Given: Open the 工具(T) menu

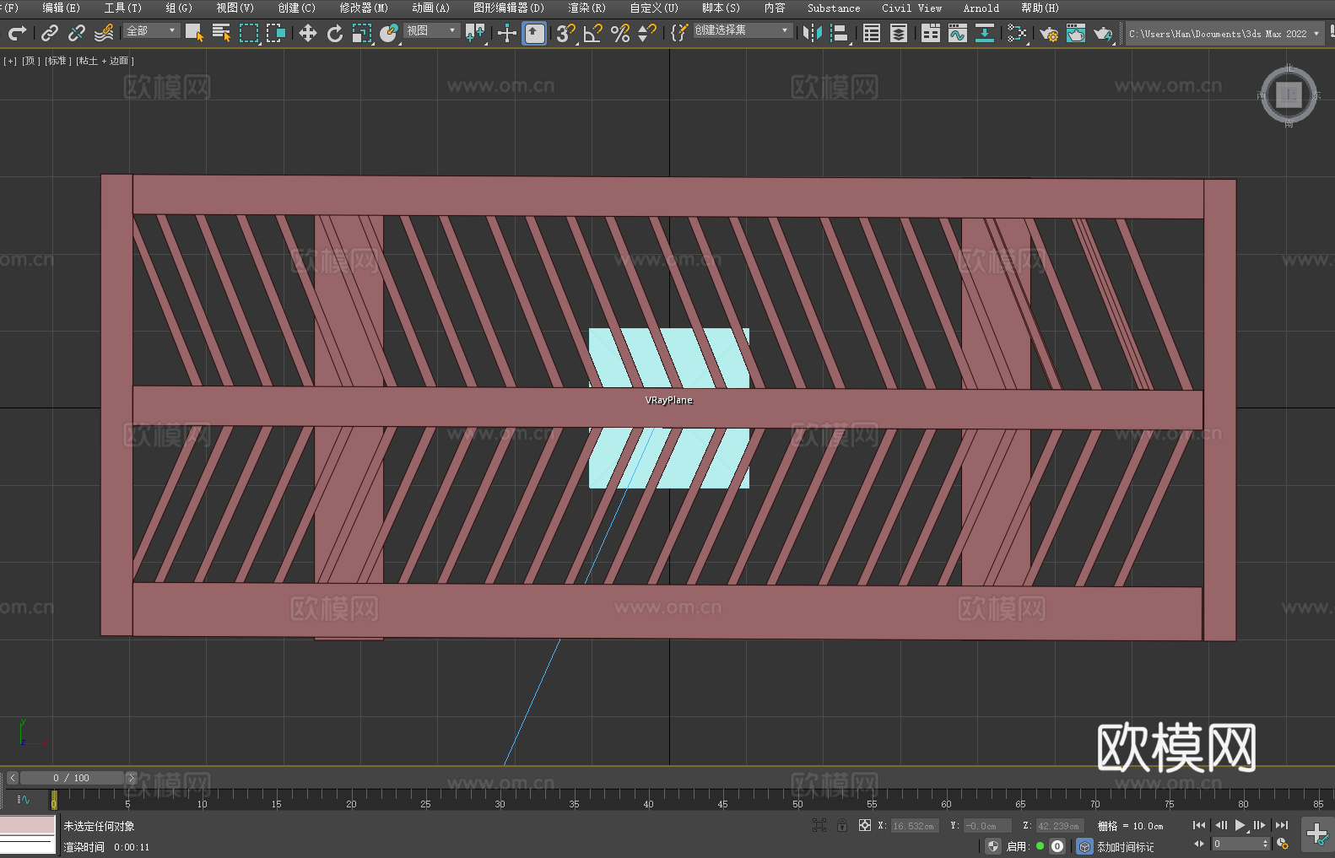Looking at the screenshot, I should pyautogui.click(x=122, y=8).
